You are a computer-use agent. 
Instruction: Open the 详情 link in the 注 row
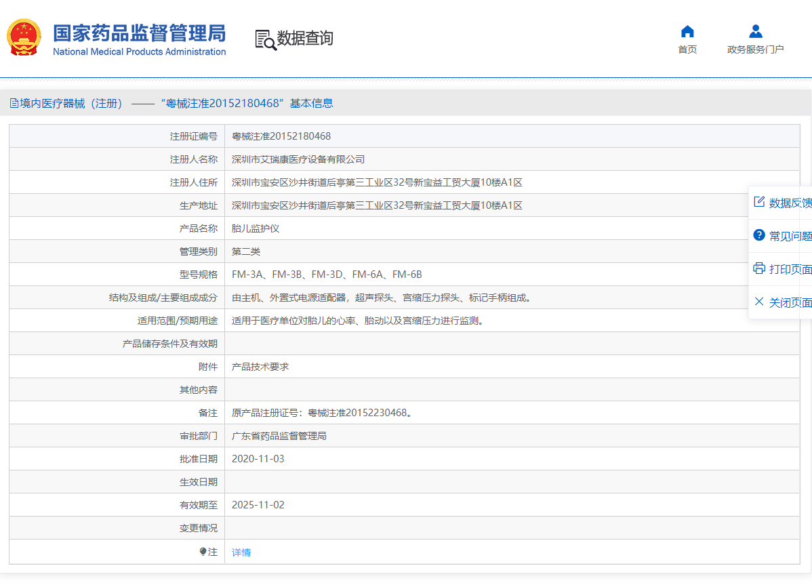[241, 552]
